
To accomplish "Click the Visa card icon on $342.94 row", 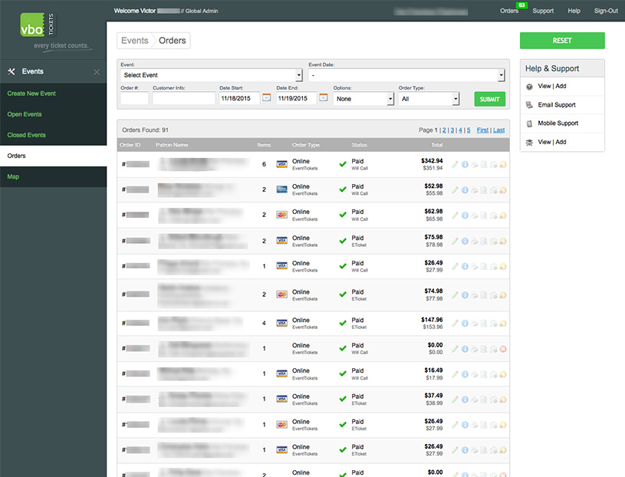I will point(281,164).
